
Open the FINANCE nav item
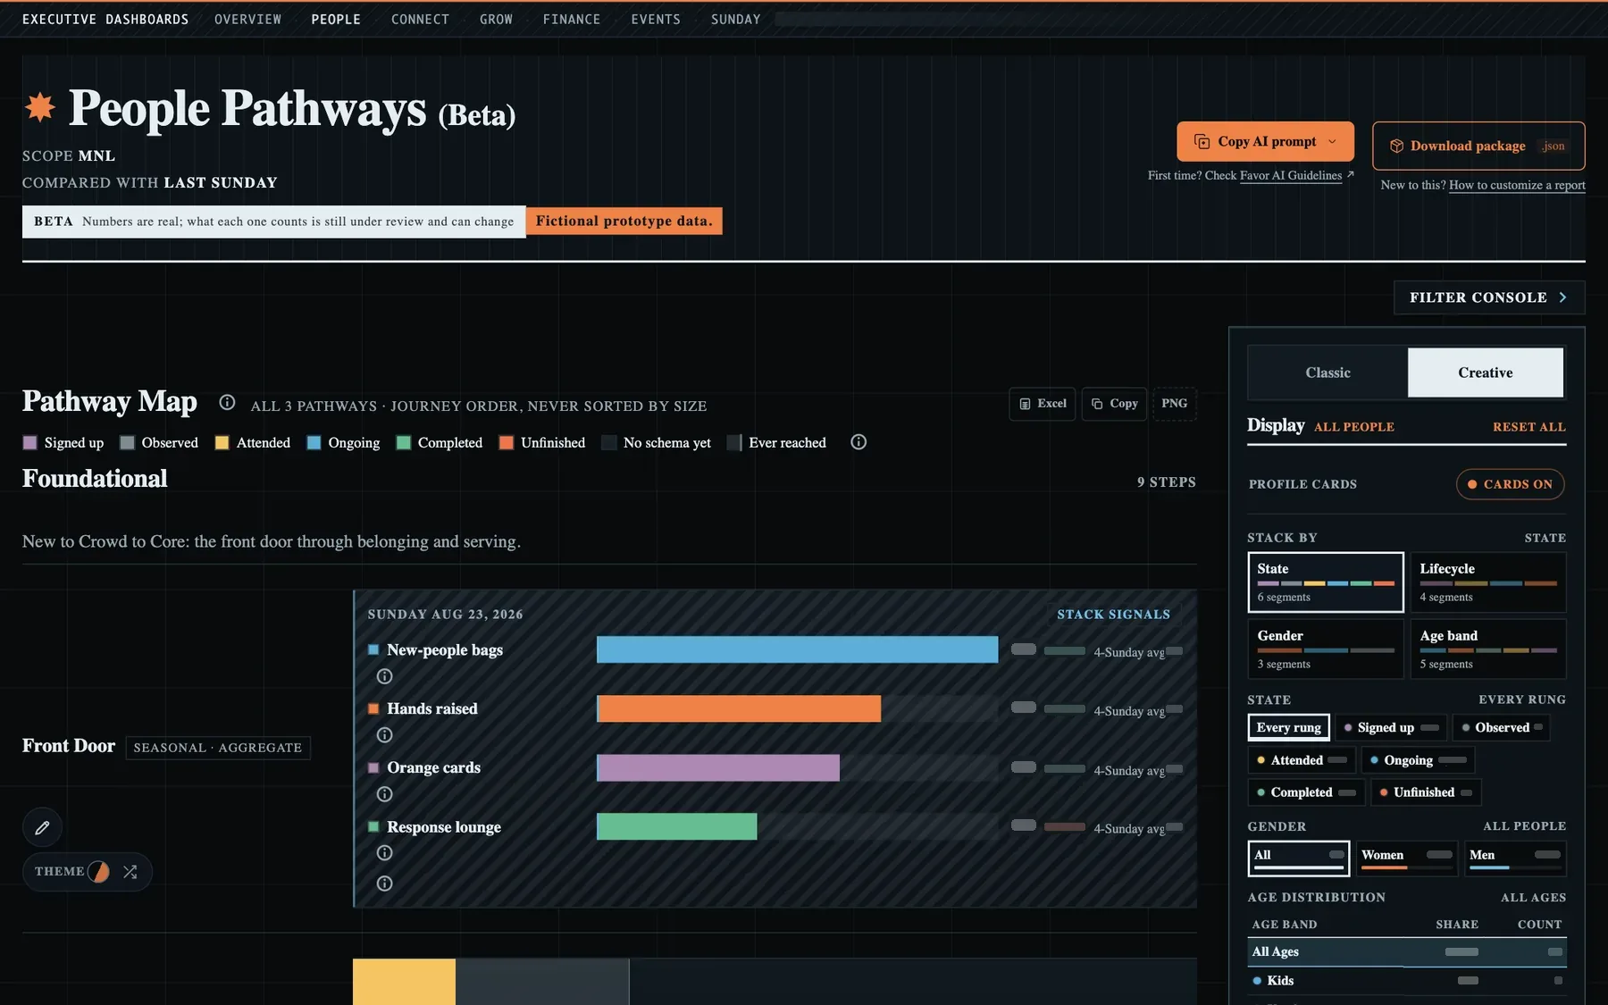click(572, 20)
